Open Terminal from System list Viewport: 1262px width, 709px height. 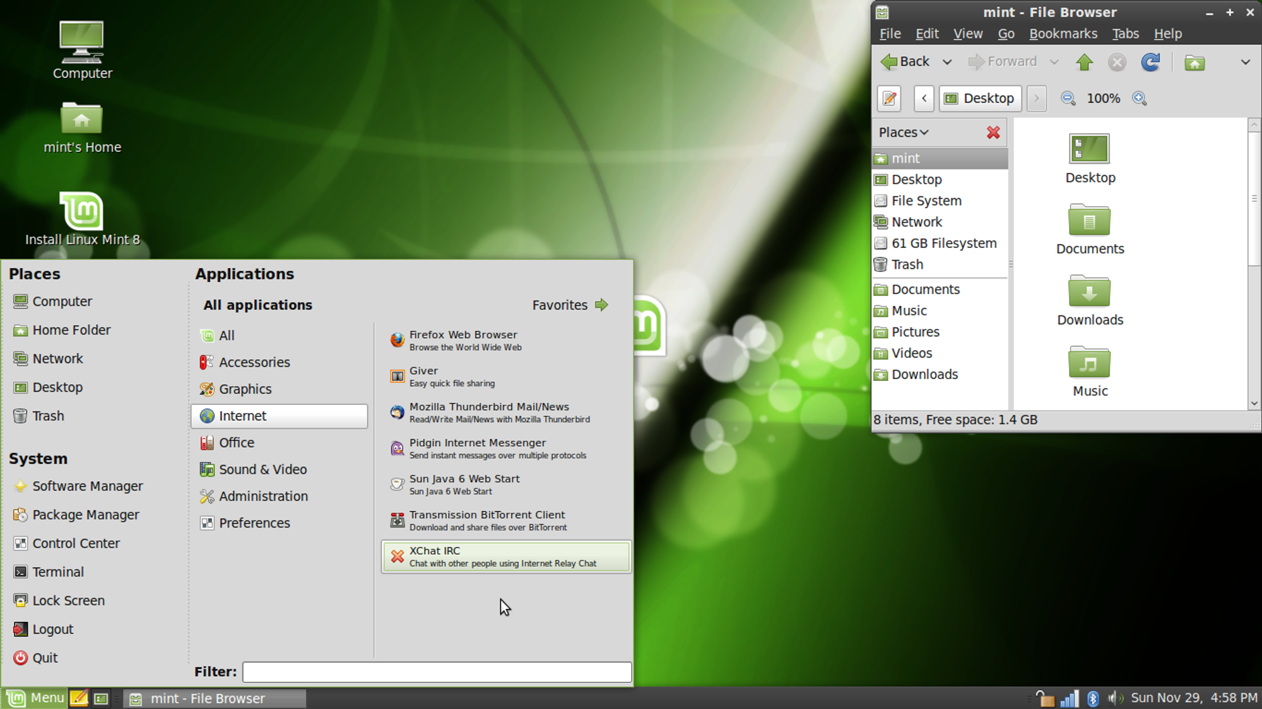point(49,572)
